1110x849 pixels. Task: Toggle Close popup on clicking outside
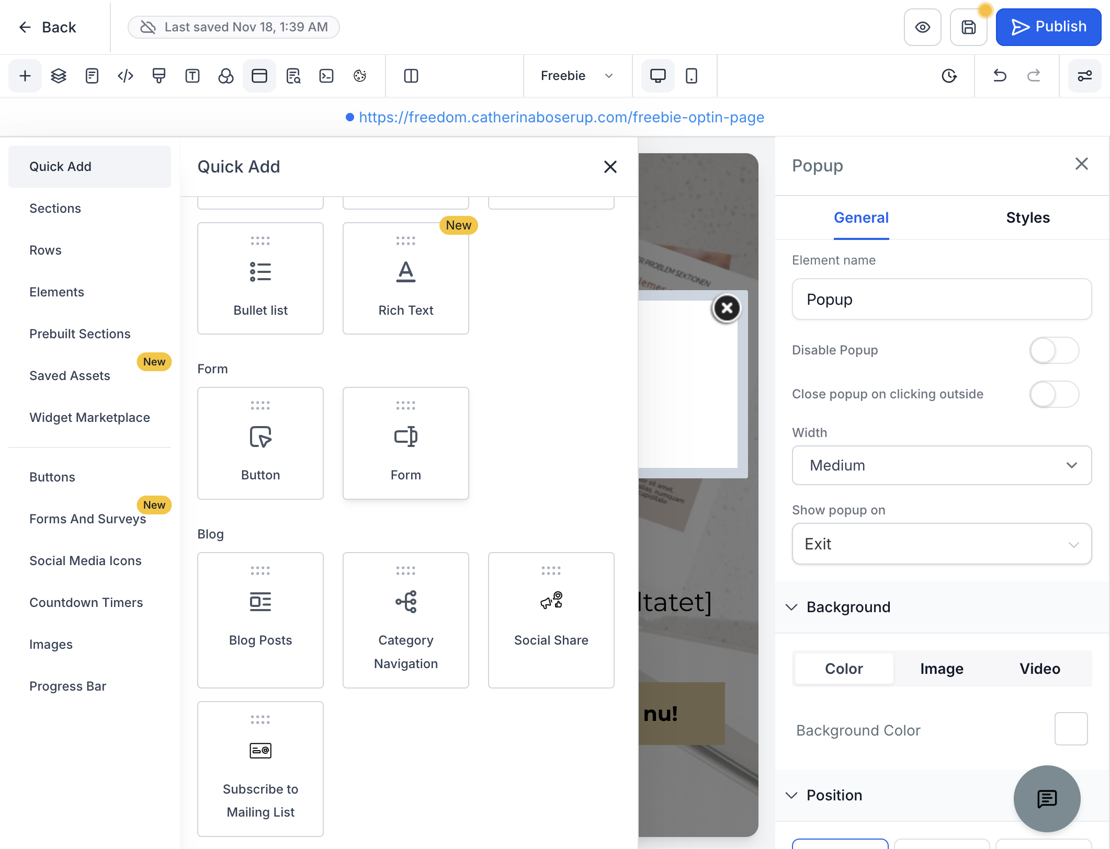(1054, 394)
